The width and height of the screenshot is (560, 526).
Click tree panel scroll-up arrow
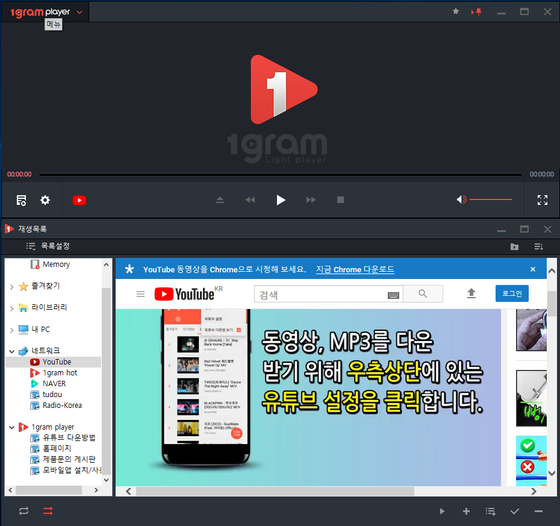(106, 265)
